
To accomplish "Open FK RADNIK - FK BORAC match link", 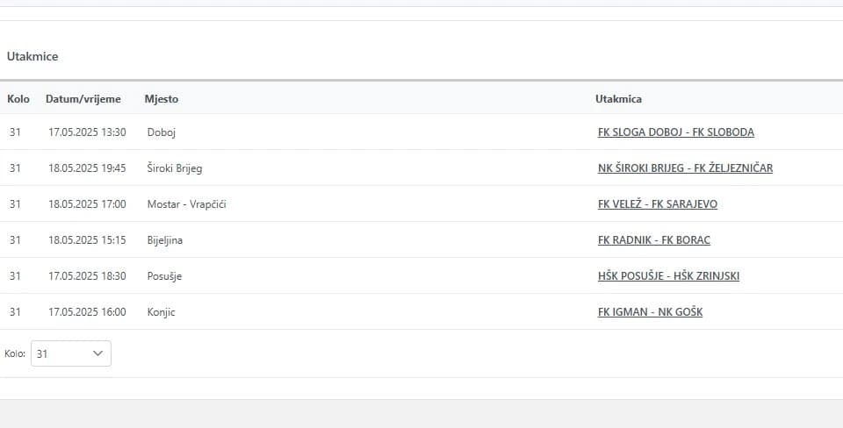I will pos(653,240).
